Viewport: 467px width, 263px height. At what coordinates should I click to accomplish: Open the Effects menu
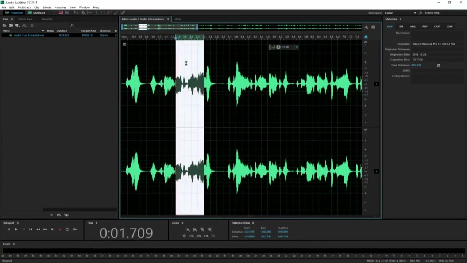click(x=47, y=7)
